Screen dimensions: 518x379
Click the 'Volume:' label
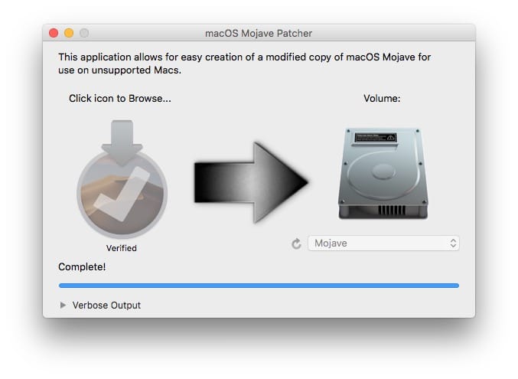pyautogui.click(x=382, y=99)
